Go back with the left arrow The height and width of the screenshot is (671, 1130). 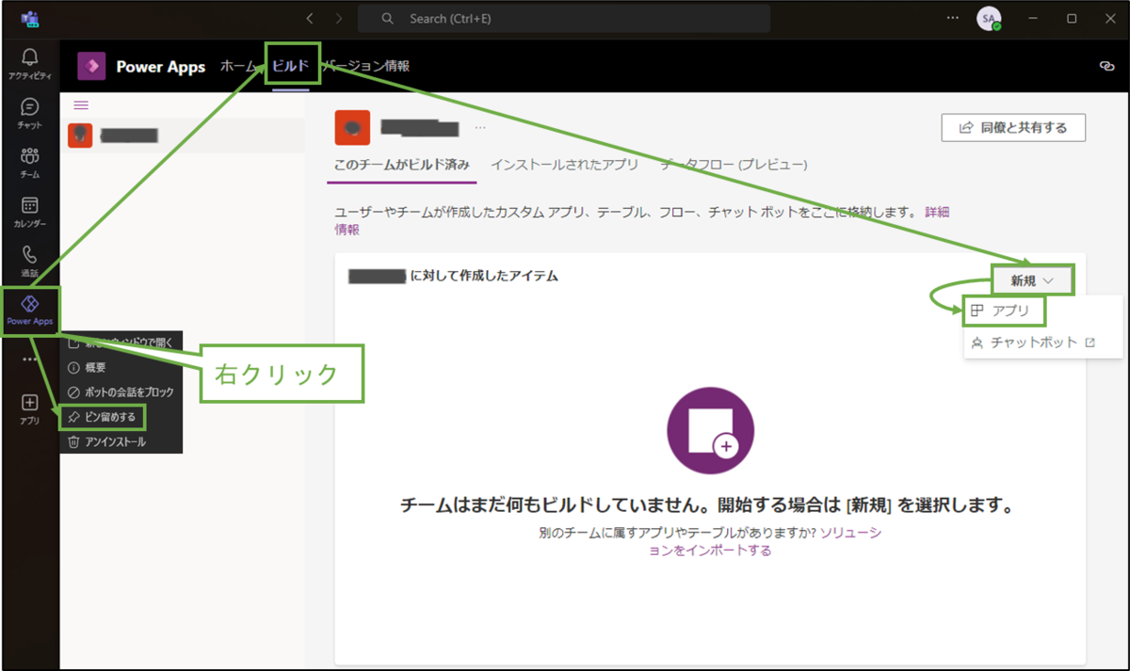pyautogui.click(x=310, y=19)
